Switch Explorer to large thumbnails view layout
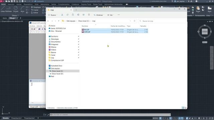 tap(185, 108)
